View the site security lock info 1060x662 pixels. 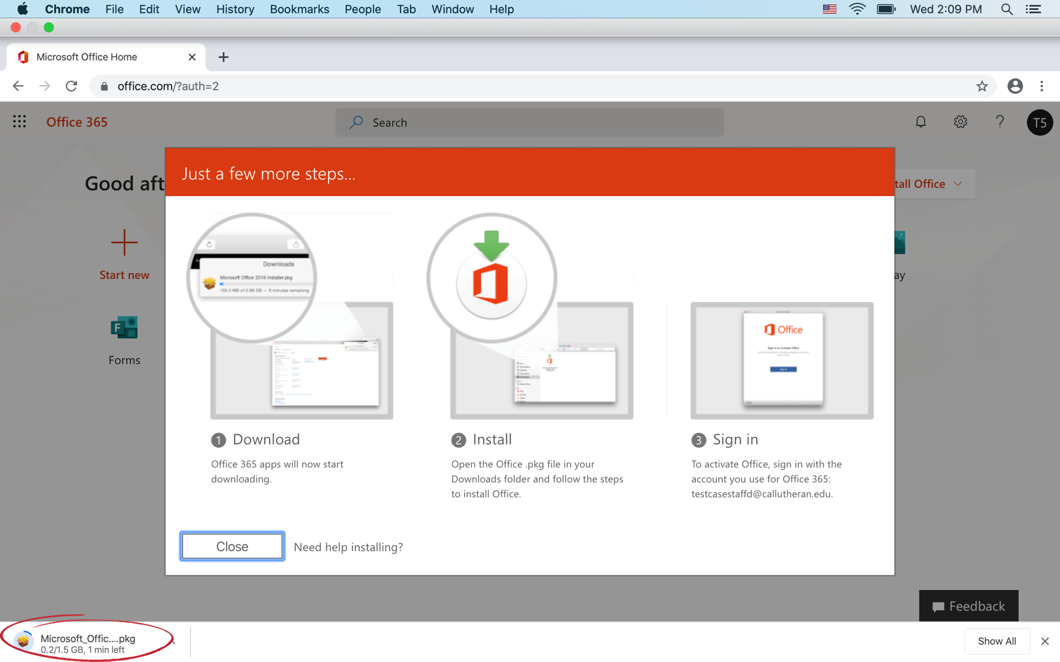[104, 87]
